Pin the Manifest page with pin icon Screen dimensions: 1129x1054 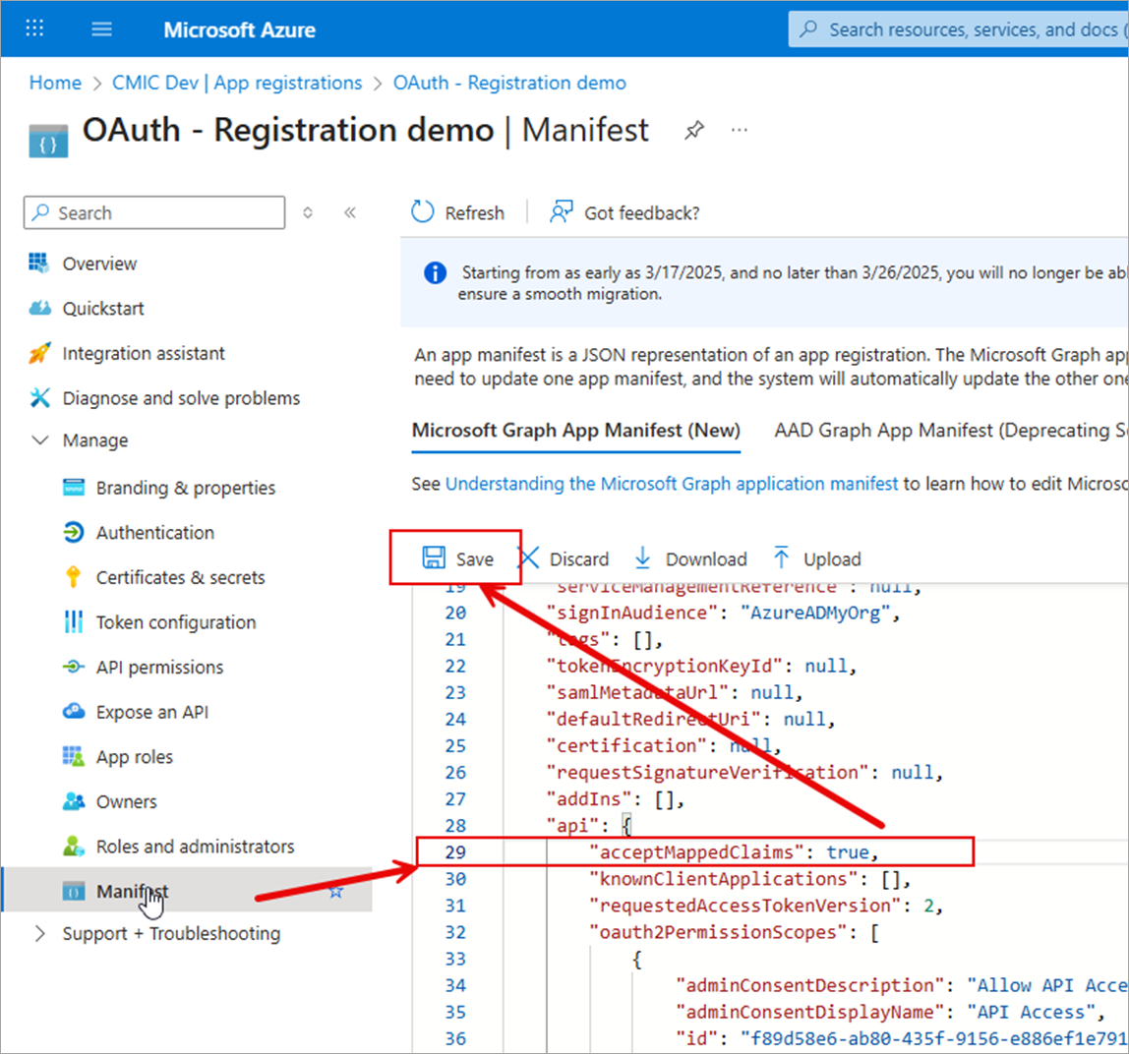[694, 131]
